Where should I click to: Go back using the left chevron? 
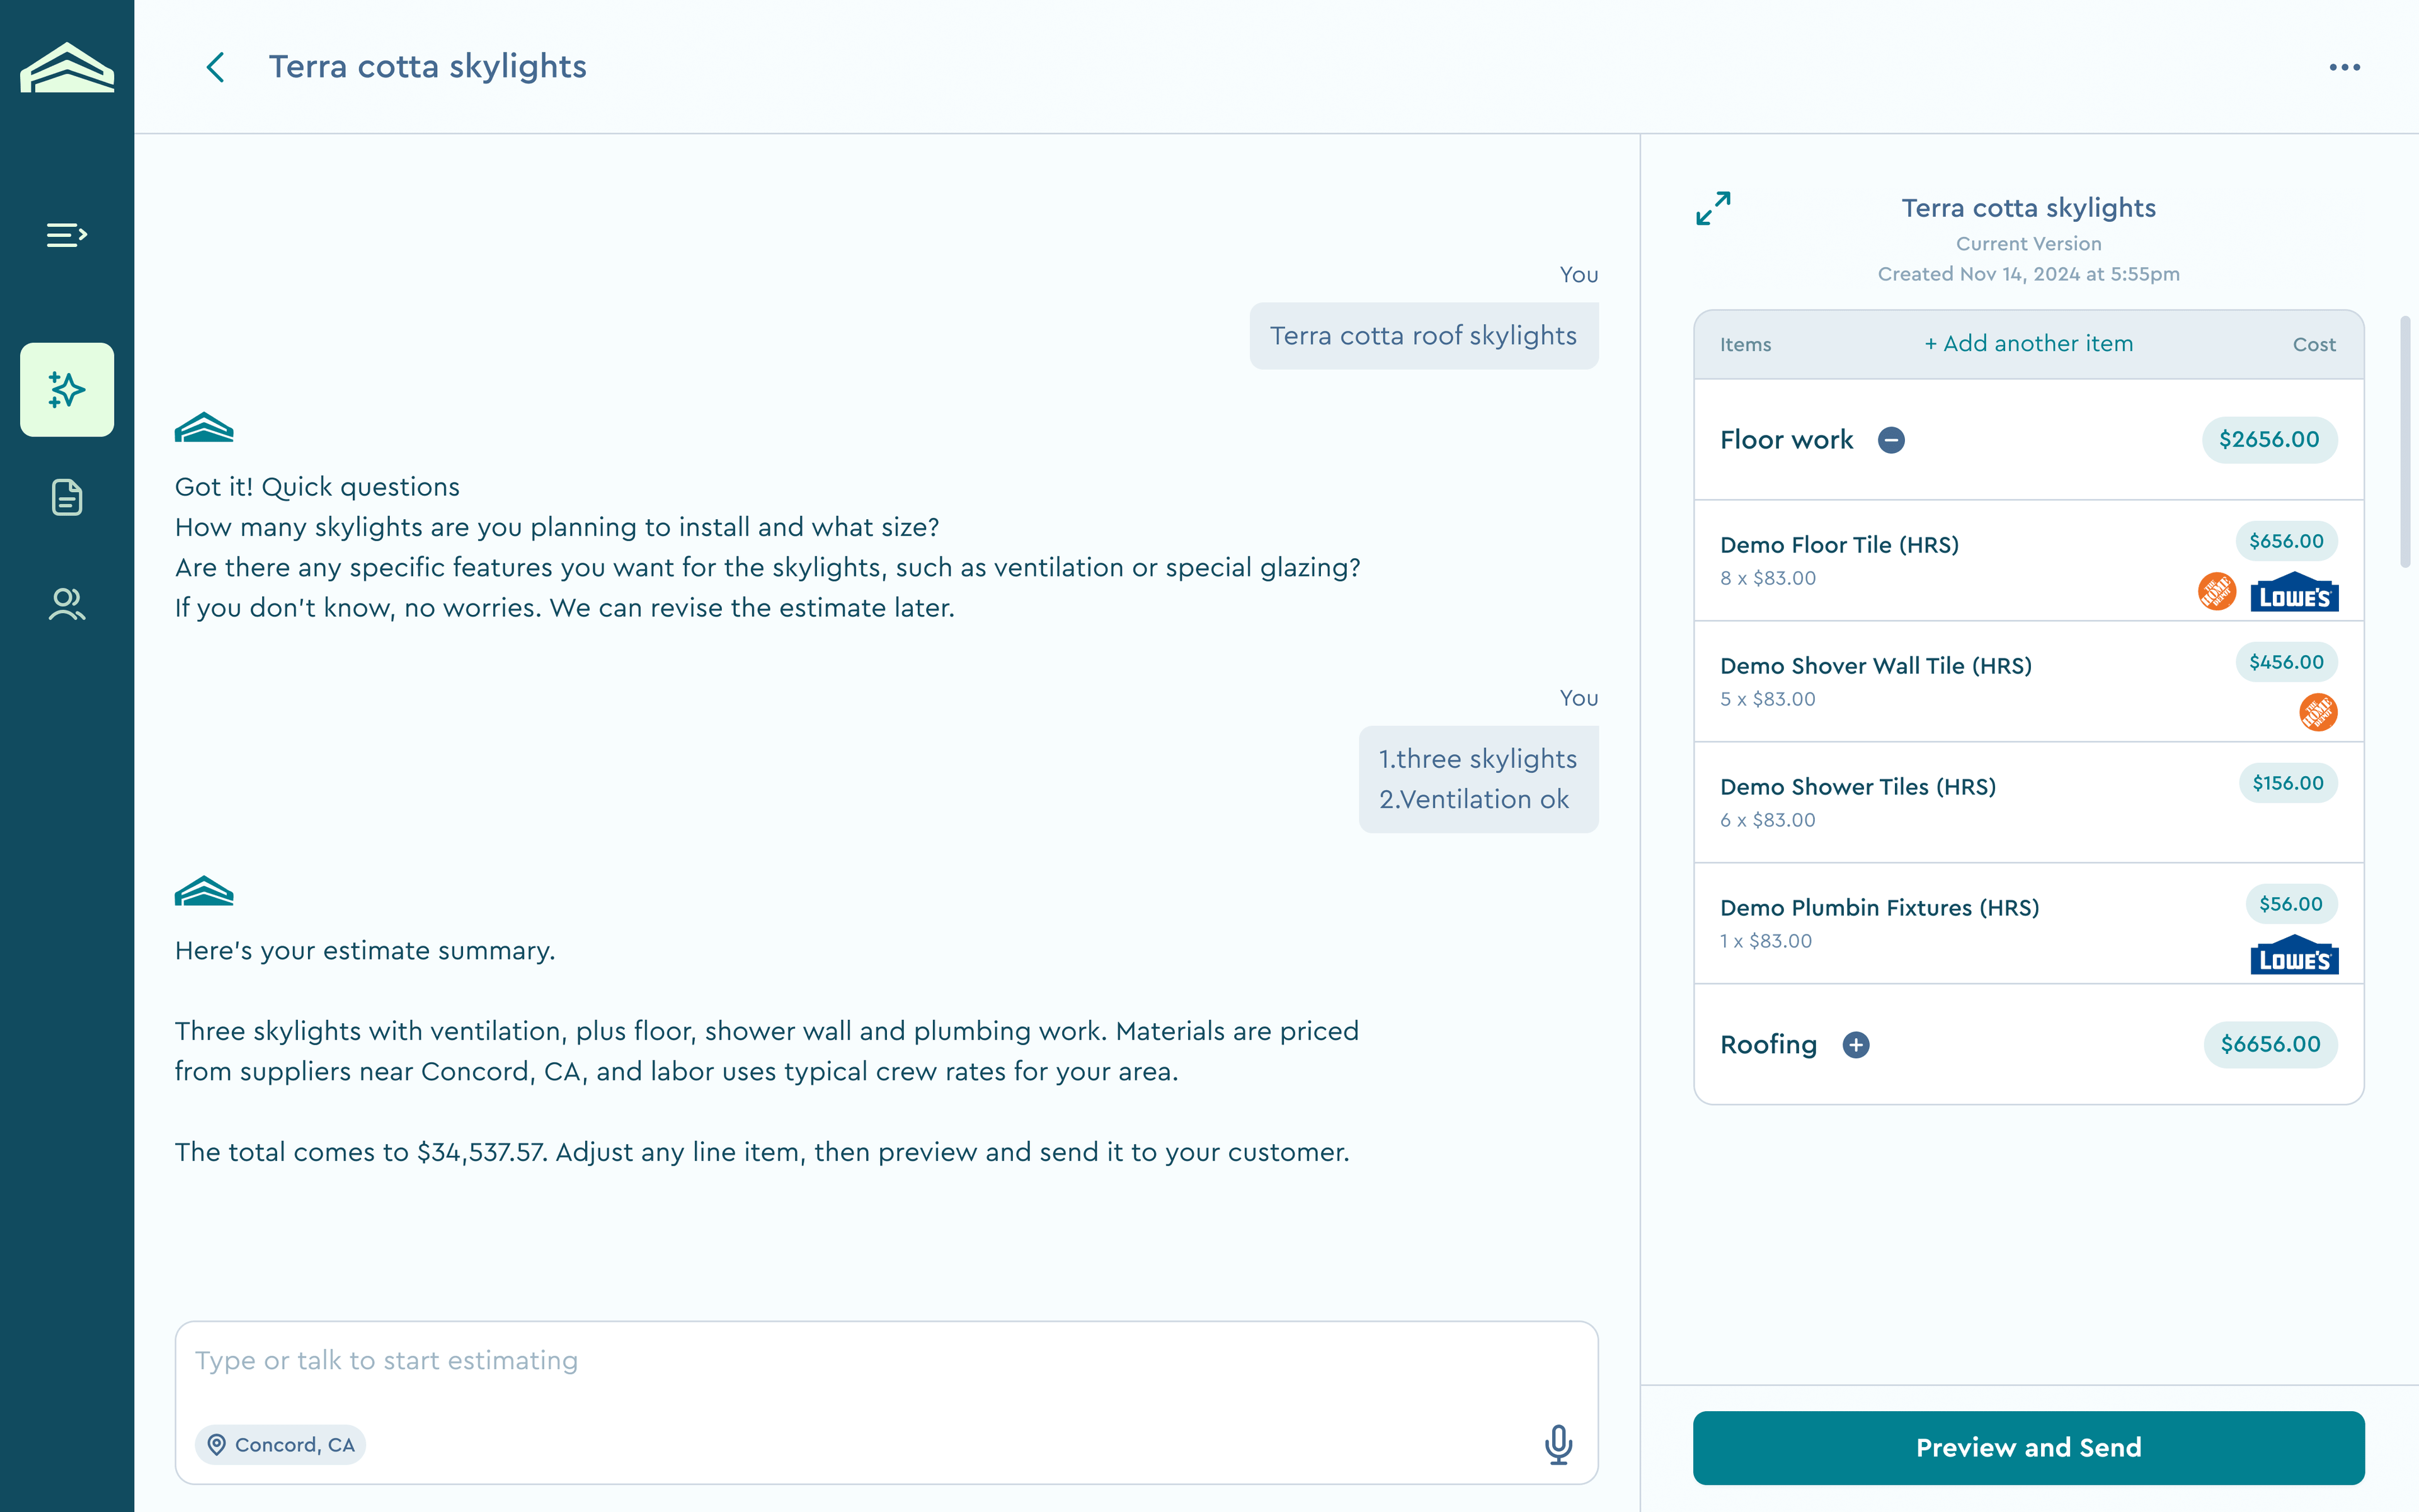point(215,67)
